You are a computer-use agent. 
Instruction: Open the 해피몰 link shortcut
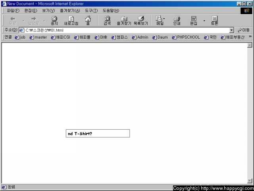coord(82,37)
